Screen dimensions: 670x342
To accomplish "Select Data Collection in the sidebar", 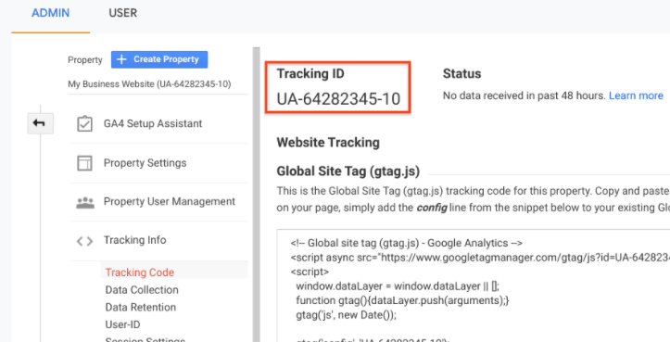I will (142, 290).
